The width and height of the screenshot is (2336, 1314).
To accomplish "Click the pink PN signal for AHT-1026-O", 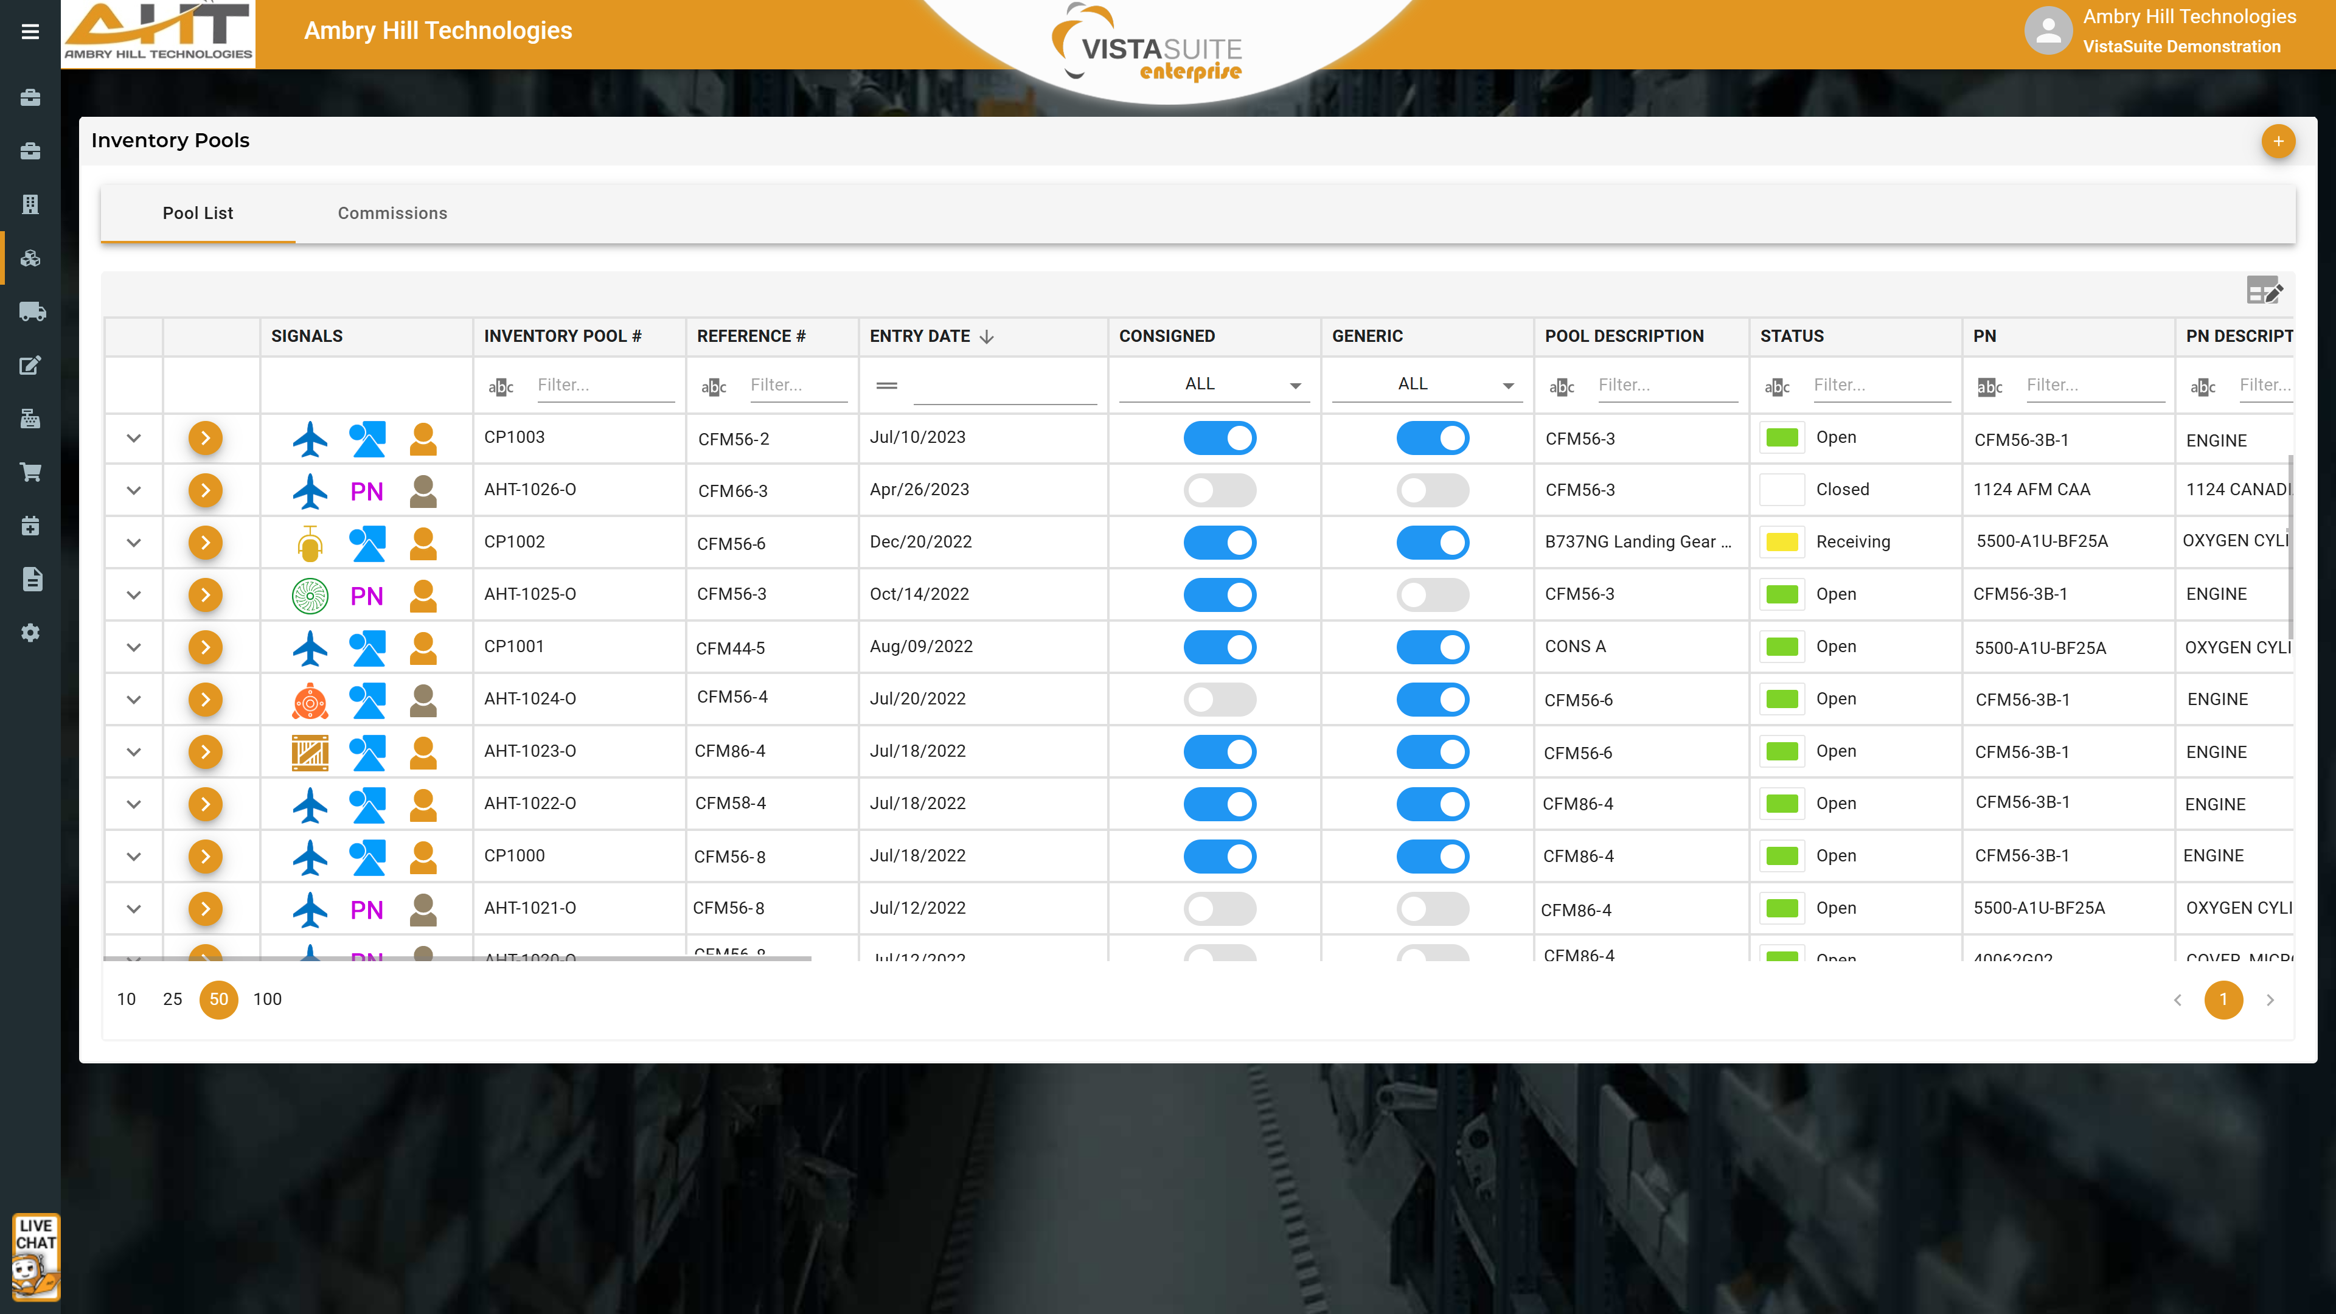I will coord(366,492).
